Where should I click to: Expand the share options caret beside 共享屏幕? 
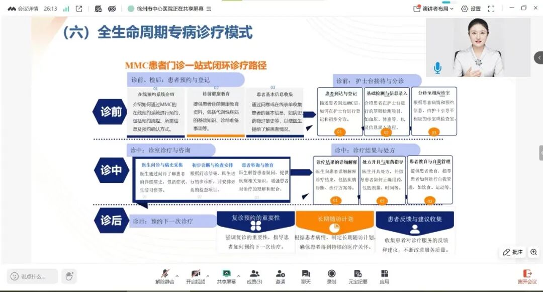[x=239, y=276]
